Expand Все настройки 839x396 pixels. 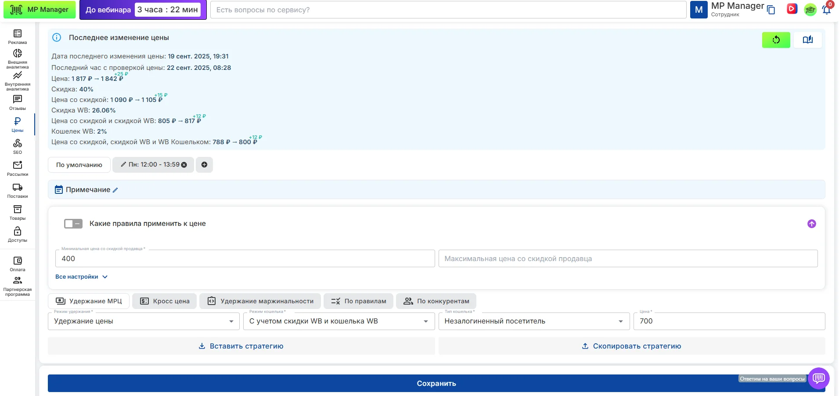81,277
